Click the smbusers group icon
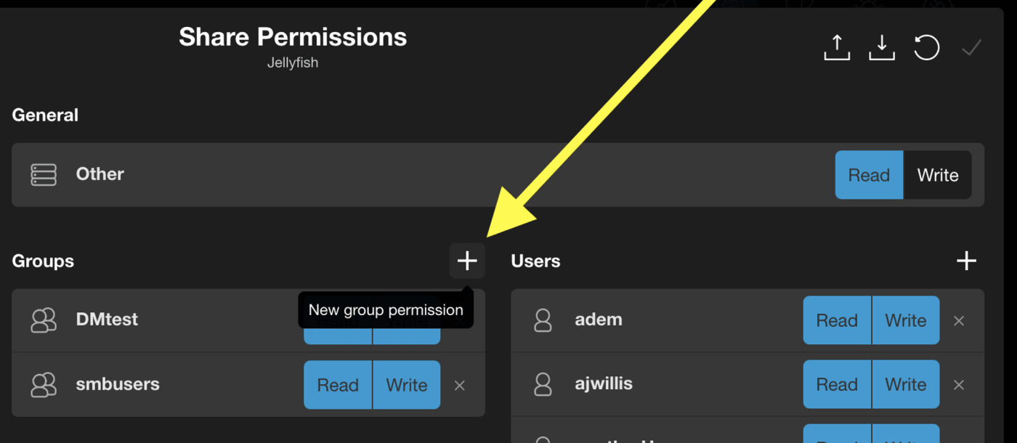 [x=44, y=385]
